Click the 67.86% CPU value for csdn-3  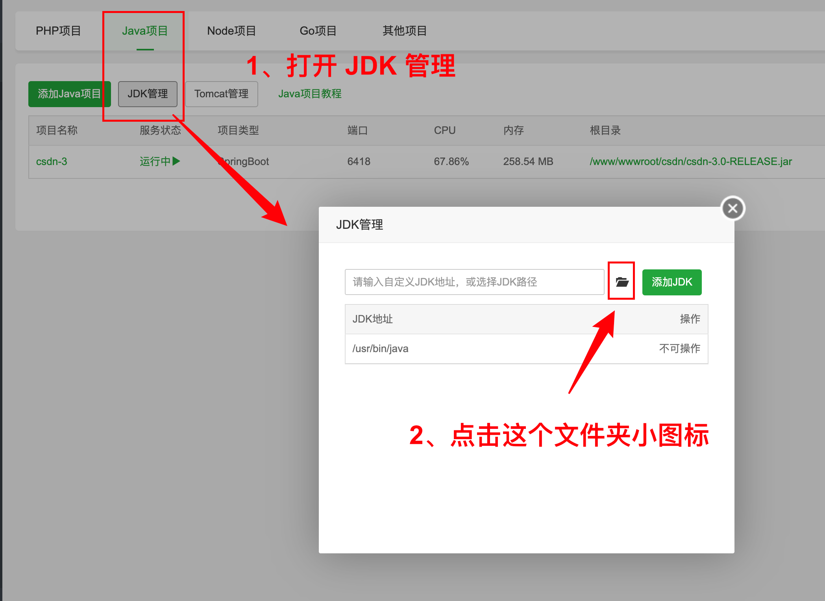451,161
